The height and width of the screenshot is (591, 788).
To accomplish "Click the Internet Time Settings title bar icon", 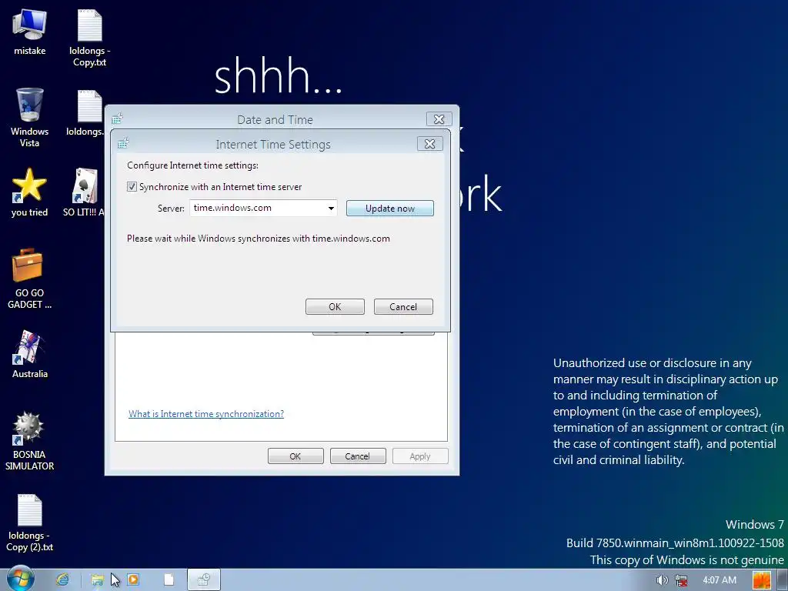I will pyautogui.click(x=123, y=143).
